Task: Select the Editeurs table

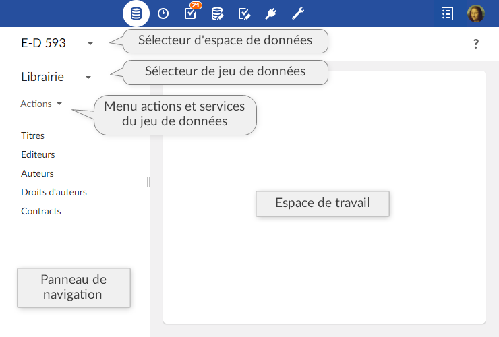Action: (x=38, y=154)
